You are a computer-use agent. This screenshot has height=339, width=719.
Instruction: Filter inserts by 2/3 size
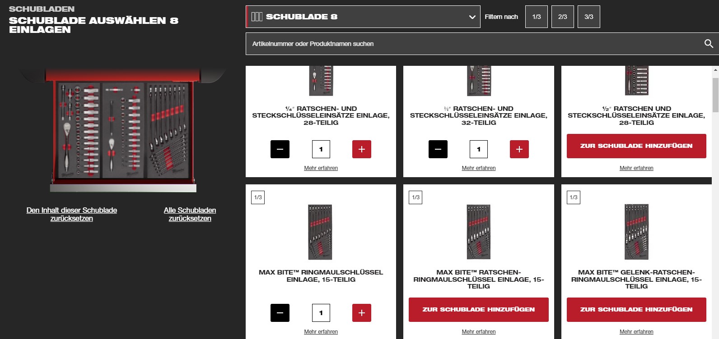point(563,17)
